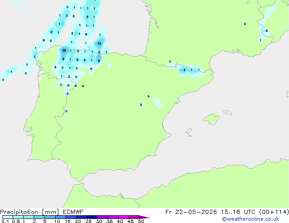This screenshot has width=289, height=223.
Task: Click the legend scale label "10"
Action: click(x=57, y=221)
